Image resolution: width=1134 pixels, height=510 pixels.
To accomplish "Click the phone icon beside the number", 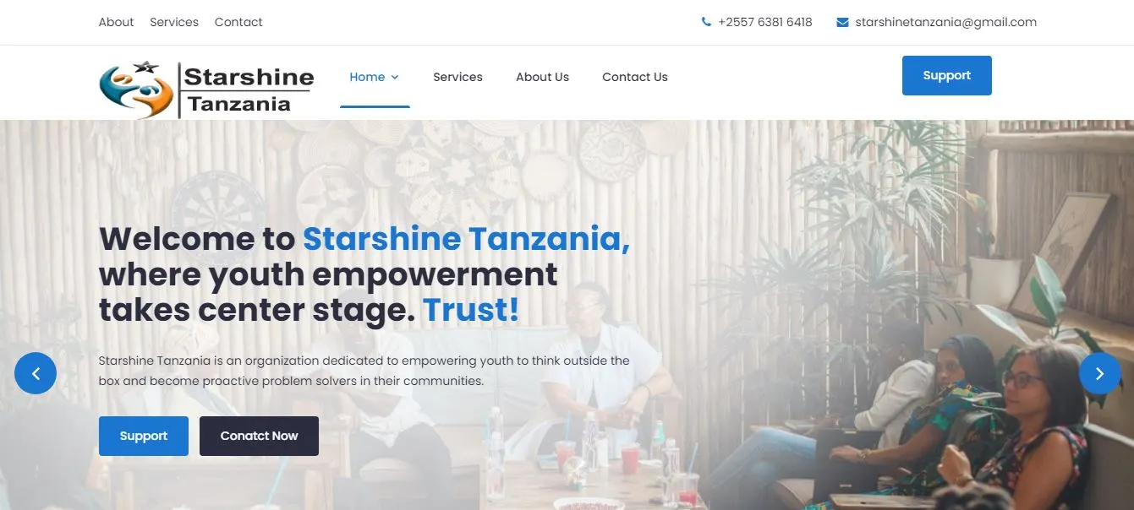I will tap(706, 22).
